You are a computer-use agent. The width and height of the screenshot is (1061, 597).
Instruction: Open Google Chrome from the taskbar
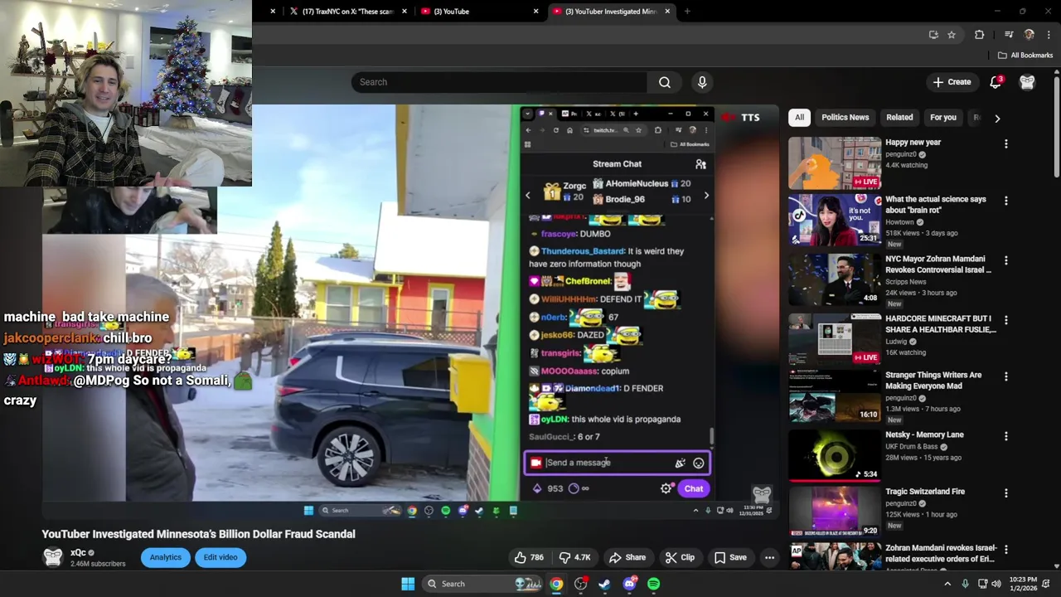(556, 584)
